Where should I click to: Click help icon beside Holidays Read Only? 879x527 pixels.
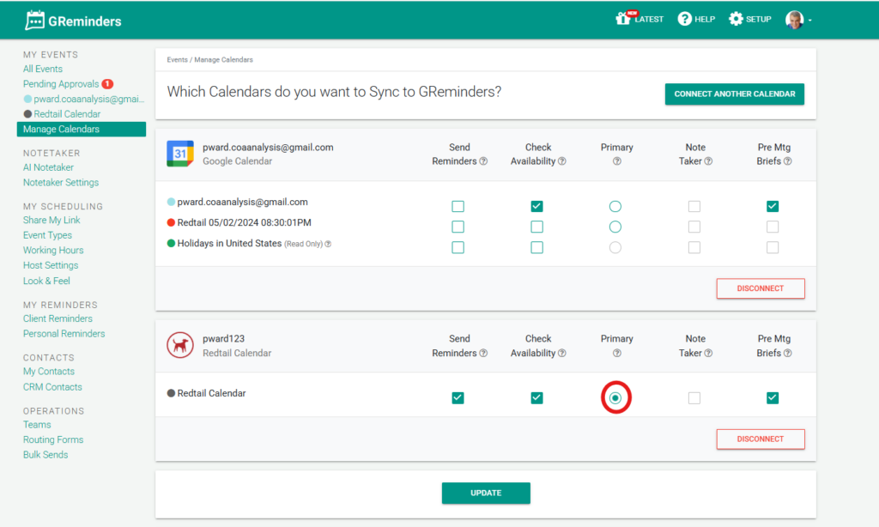(328, 244)
